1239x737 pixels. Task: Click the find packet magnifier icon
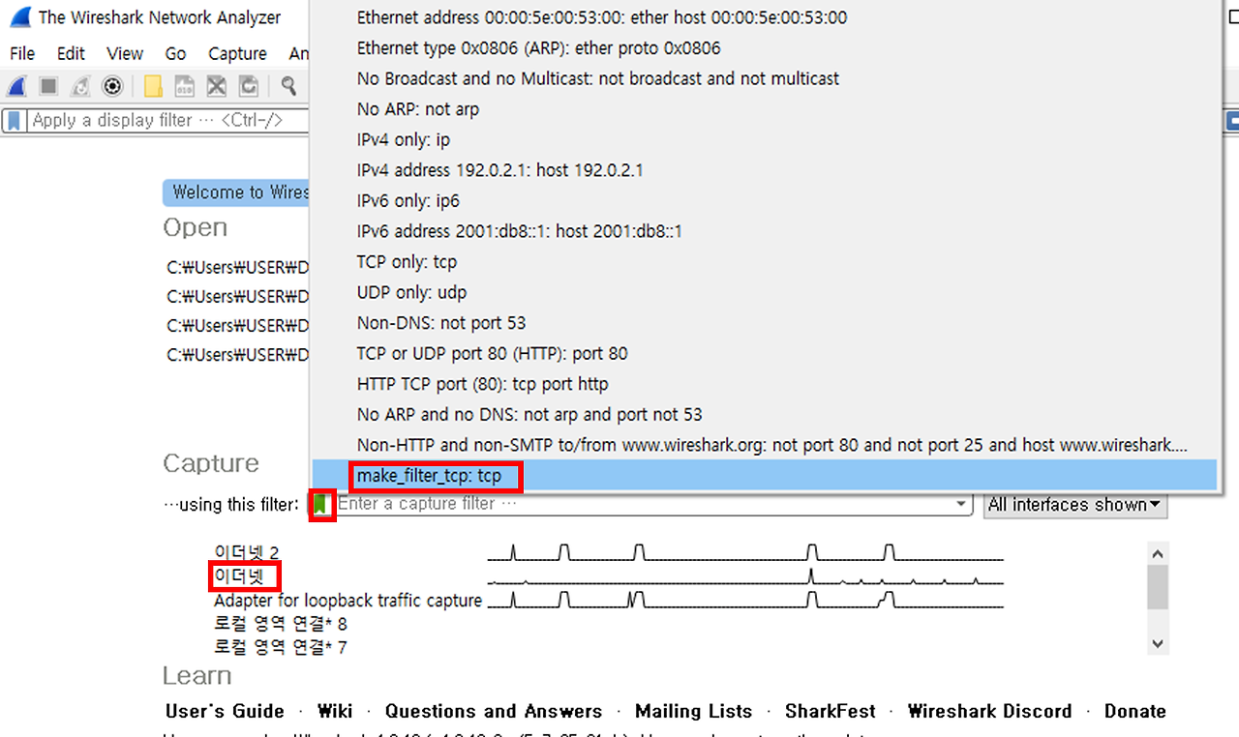(x=288, y=86)
